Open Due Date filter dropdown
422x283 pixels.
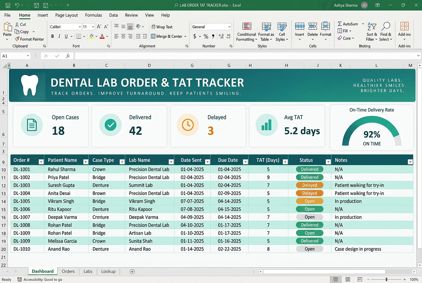(245, 162)
